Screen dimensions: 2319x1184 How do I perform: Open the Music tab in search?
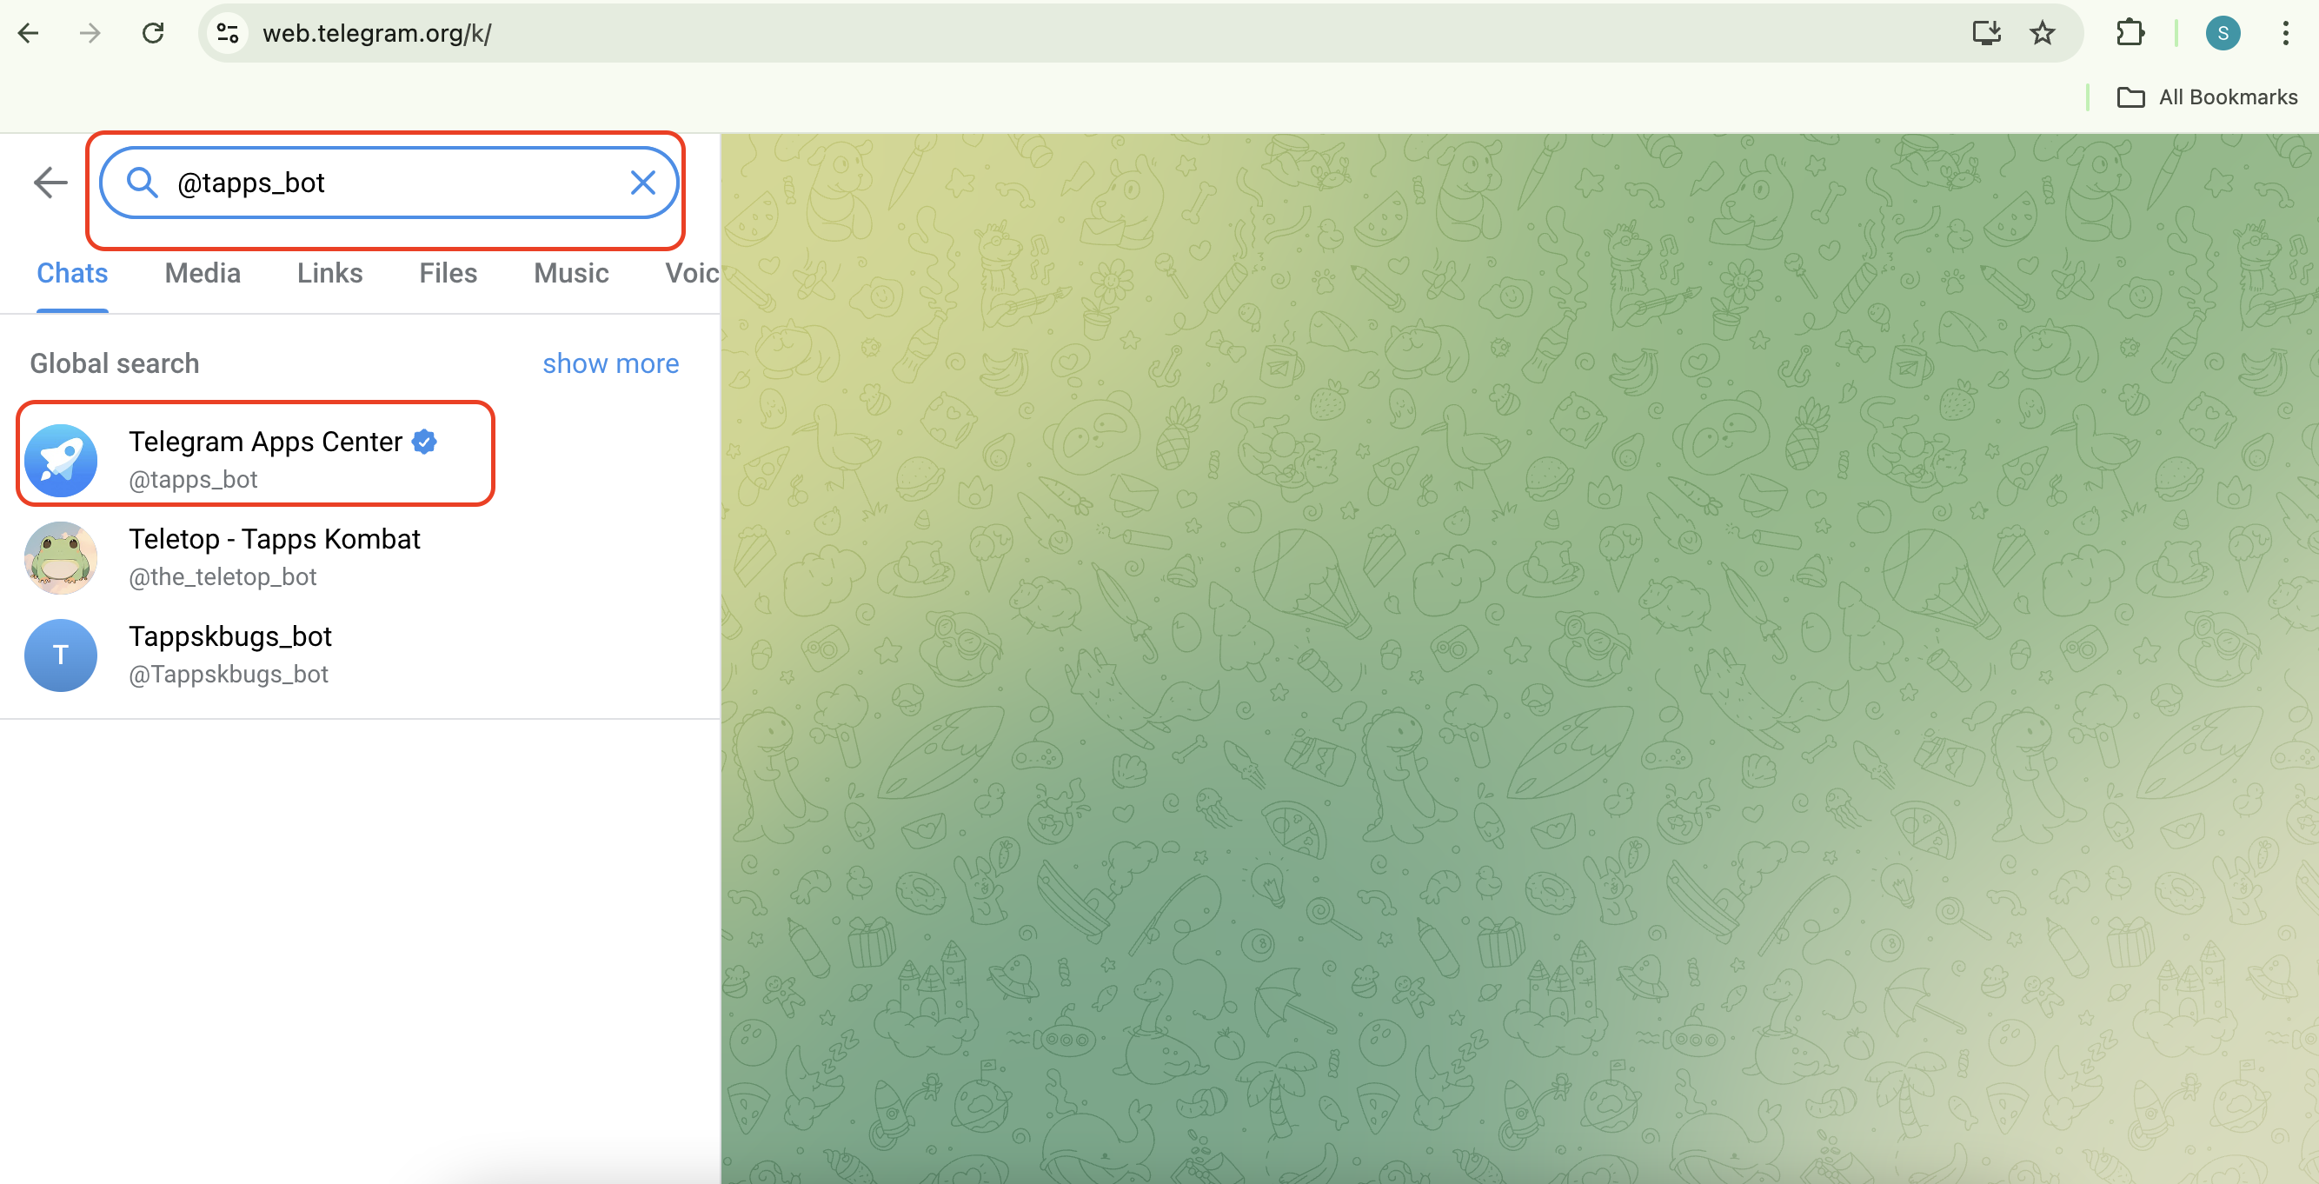click(571, 273)
